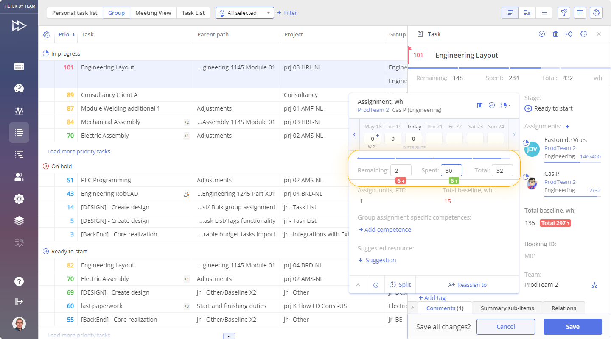Add an assignment with plus next to Assignments
611x339 pixels.
567,126
